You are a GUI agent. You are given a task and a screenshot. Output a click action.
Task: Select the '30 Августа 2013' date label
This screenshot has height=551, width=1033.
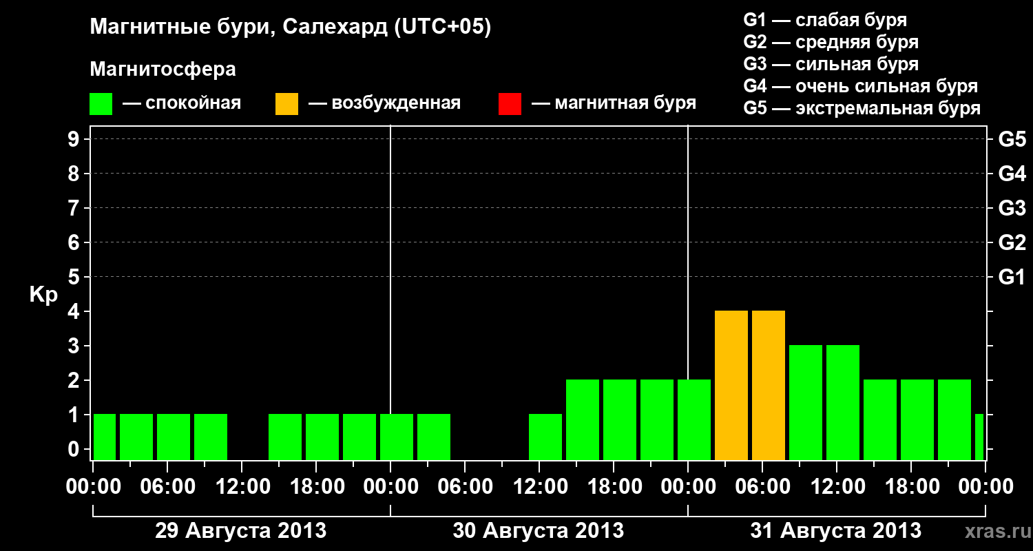pos(538,531)
